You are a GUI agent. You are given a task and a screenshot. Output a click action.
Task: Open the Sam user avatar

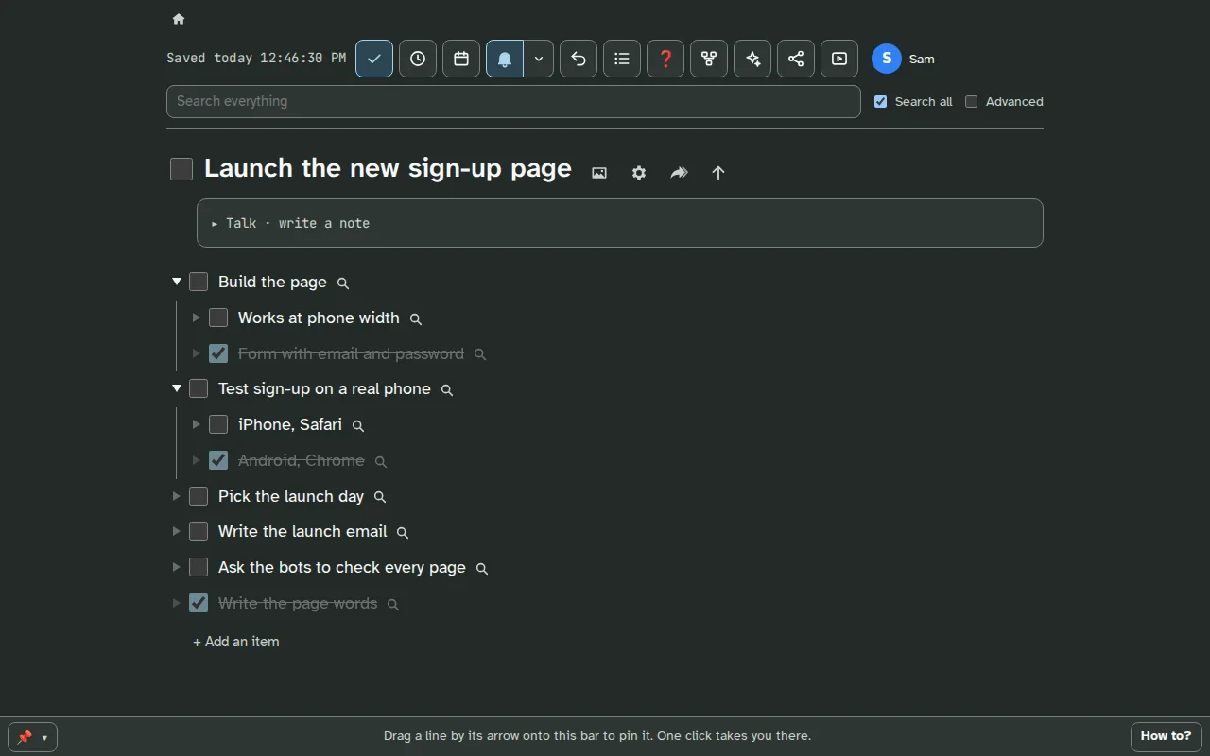[887, 59]
